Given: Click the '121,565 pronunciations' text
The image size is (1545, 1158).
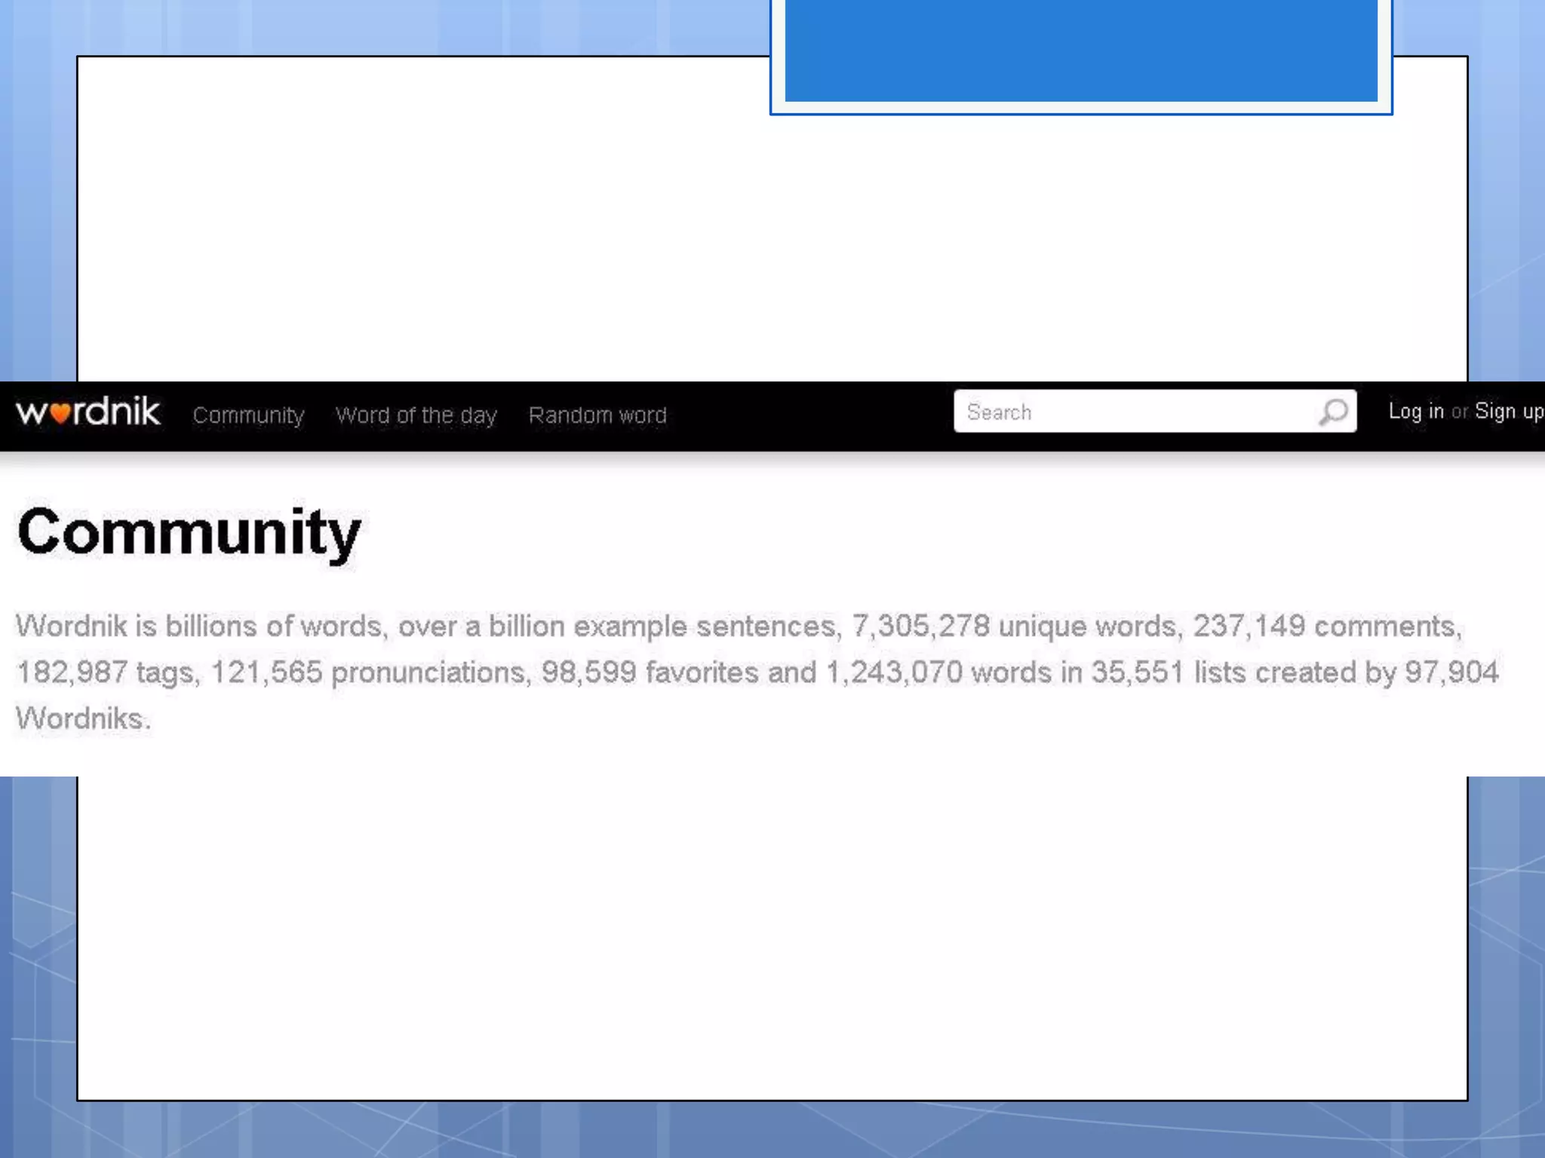Looking at the screenshot, I should 368,672.
